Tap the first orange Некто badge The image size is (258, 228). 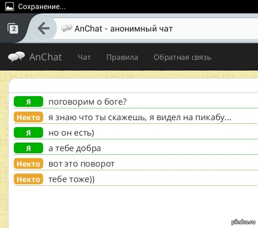pos(28,117)
